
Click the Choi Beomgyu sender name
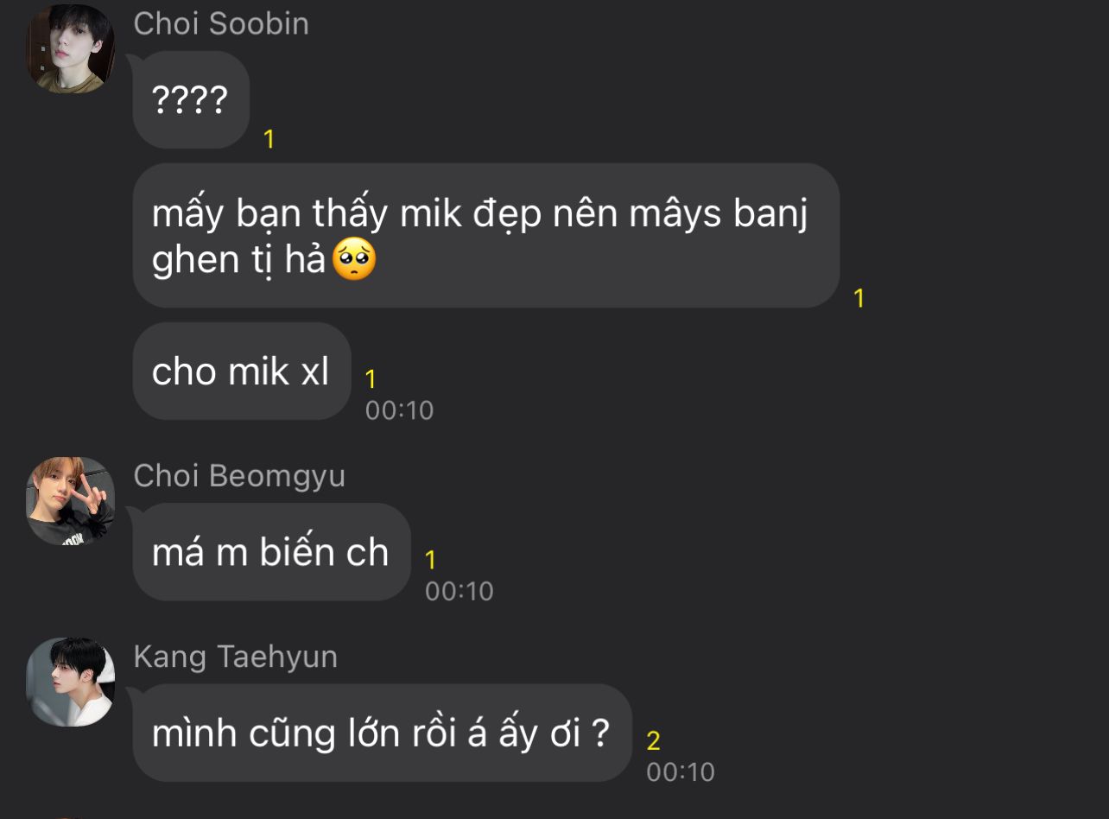coord(239,476)
